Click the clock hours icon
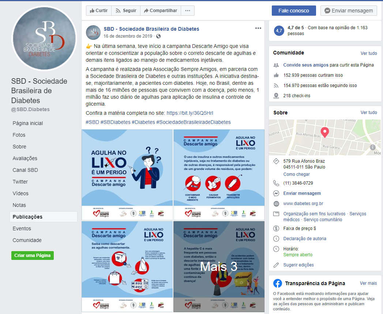383x314 pixels. point(276,249)
